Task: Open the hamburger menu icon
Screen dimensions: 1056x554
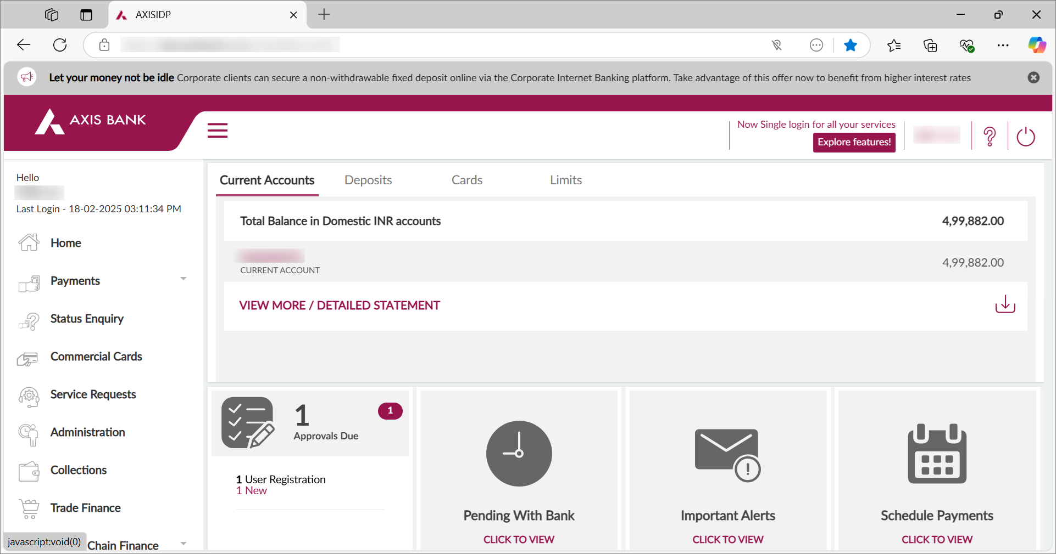Action: 218,131
